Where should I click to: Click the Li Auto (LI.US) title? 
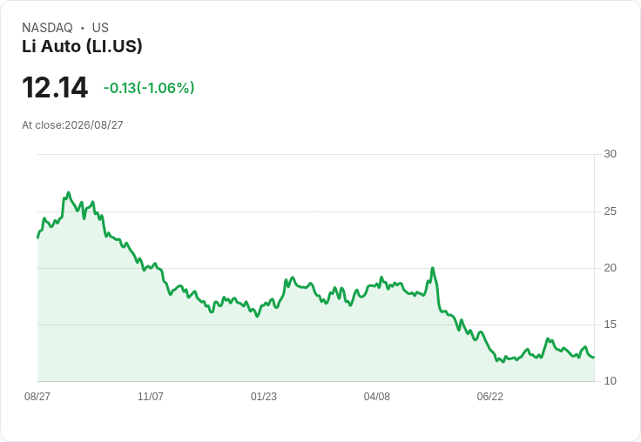click(82, 46)
